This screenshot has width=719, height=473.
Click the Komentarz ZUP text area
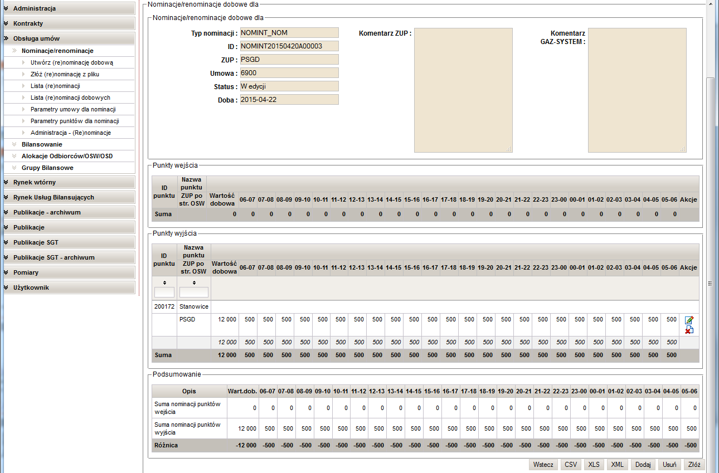point(463,90)
